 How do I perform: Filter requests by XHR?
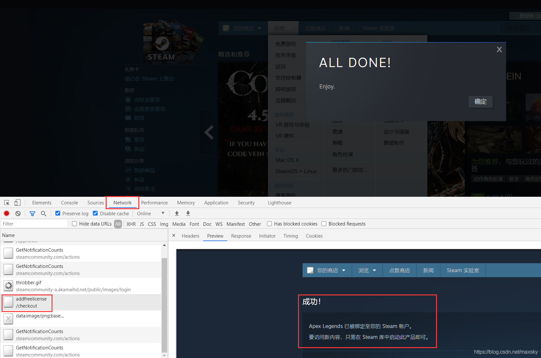[x=131, y=224]
